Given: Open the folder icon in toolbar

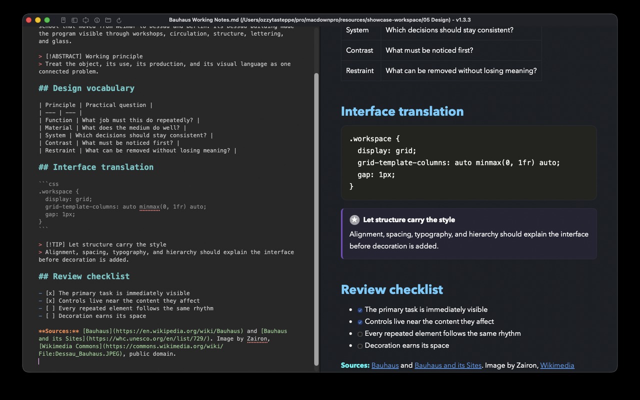Looking at the screenshot, I should (x=108, y=20).
